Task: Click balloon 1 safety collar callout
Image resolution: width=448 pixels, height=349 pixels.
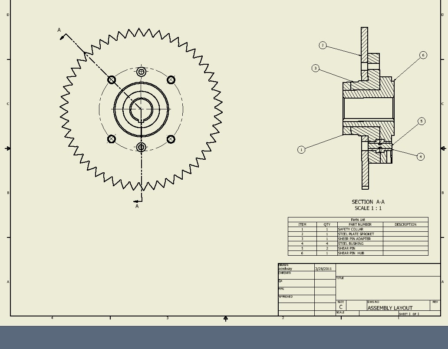Action: (x=301, y=149)
